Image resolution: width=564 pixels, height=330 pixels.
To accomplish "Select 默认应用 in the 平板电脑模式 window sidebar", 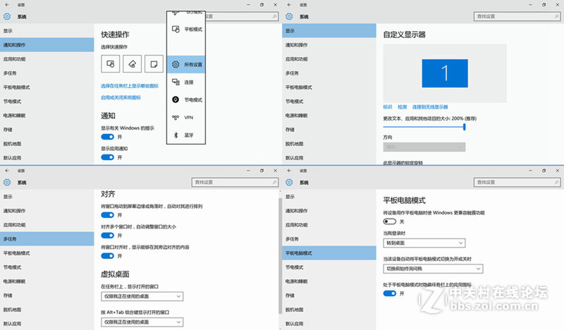I will (329, 324).
